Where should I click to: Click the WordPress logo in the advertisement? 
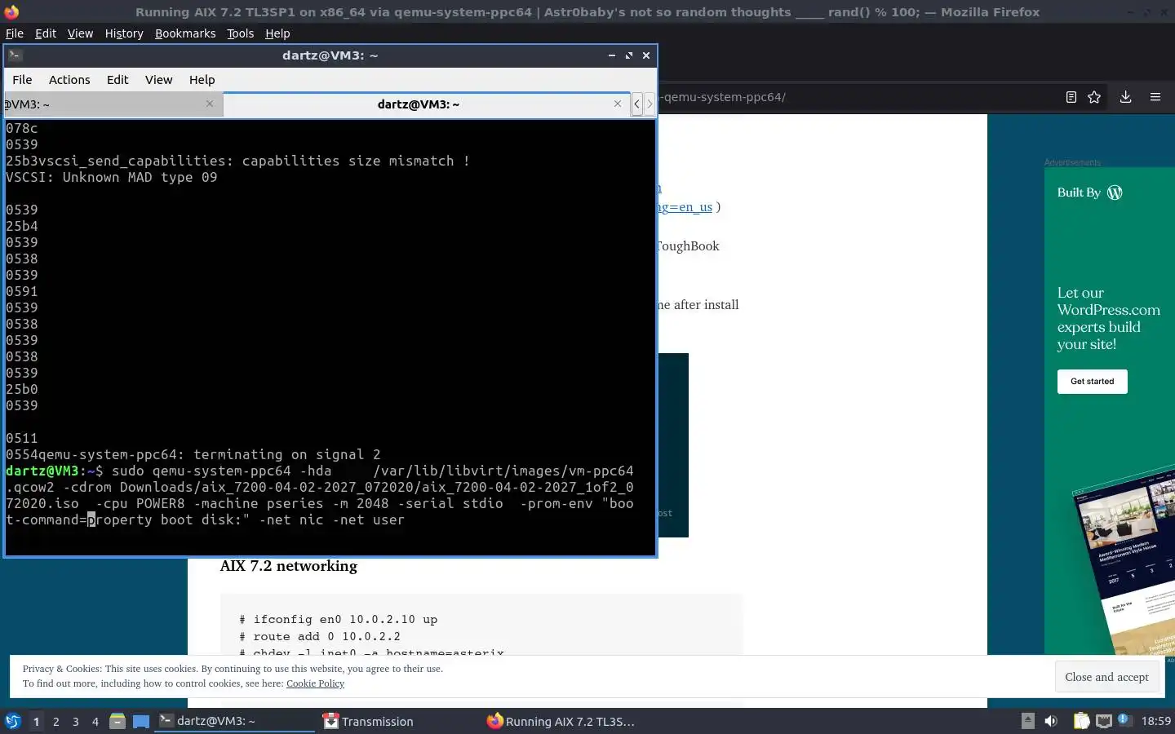(x=1115, y=192)
